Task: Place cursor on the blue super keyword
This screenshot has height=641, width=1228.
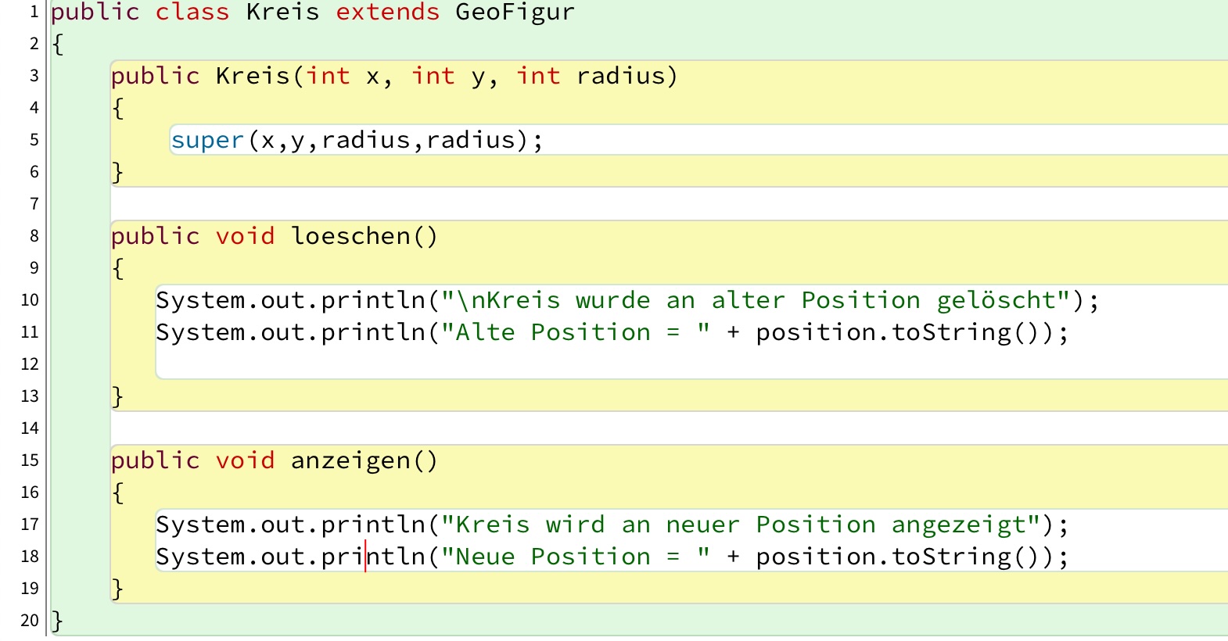Action: [x=207, y=141]
